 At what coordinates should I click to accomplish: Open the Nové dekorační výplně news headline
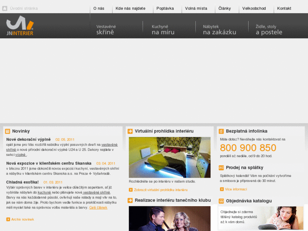(x=28, y=139)
